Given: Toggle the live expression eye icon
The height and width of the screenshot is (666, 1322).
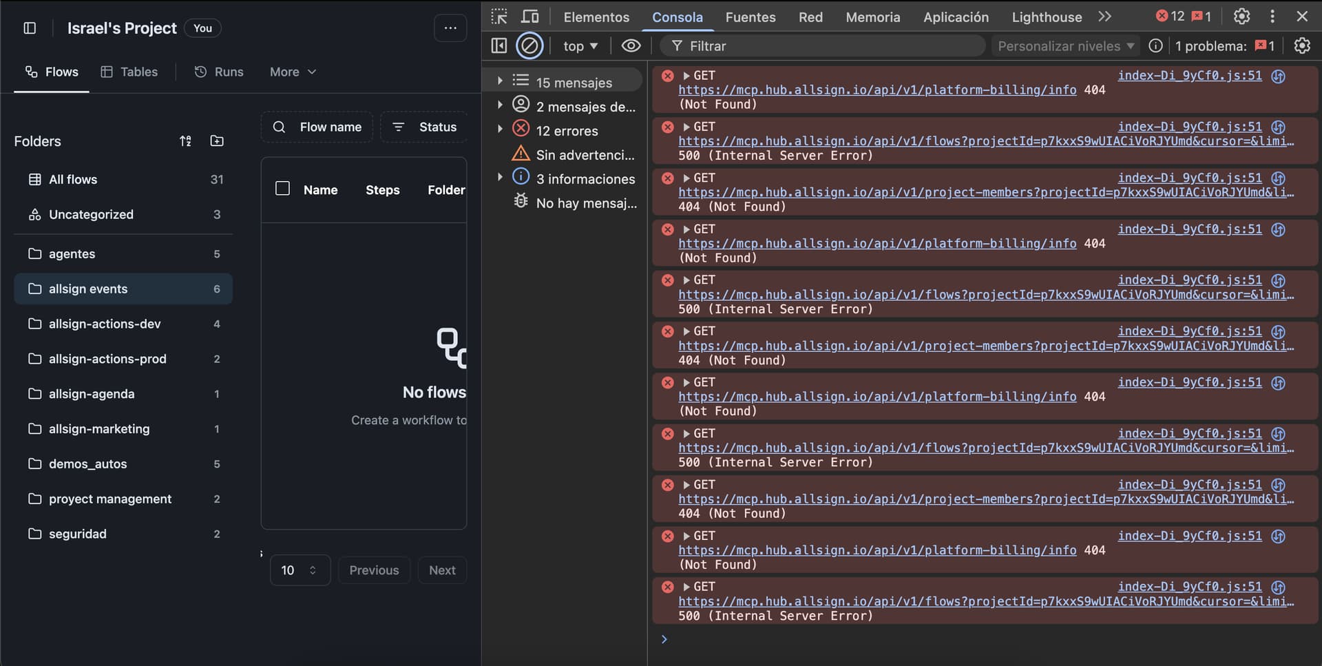Looking at the screenshot, I should [631, 46].
